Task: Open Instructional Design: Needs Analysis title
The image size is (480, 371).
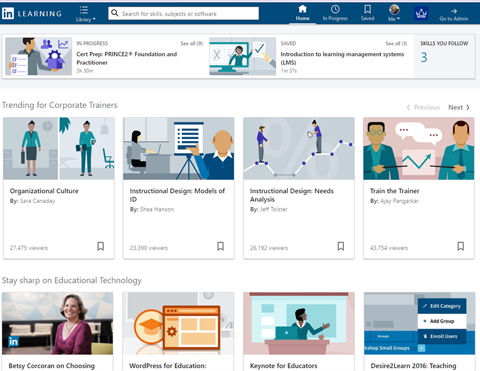Action: coord(292,195)
